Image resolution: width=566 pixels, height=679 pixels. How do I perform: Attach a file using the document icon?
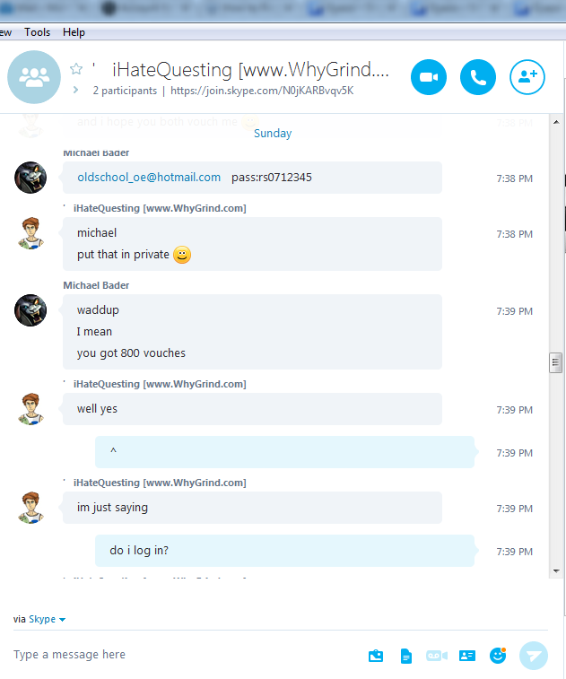(x=405, y=656)
